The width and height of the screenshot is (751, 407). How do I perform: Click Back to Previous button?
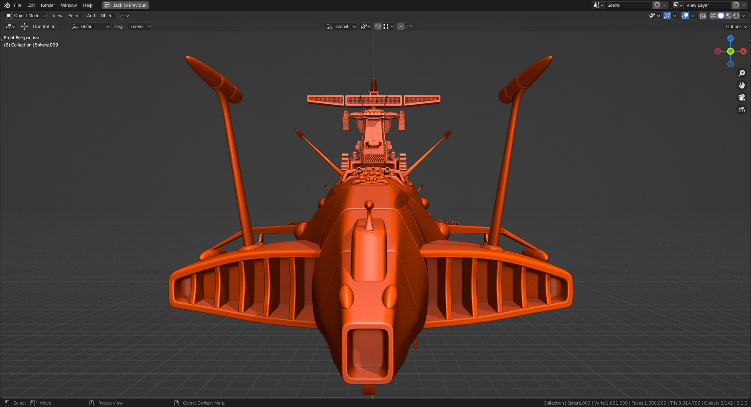[x=126, y=5]
